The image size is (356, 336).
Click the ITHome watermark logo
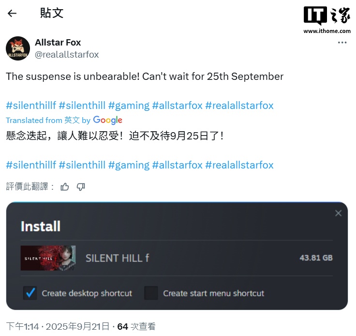[x=327, y=20]
